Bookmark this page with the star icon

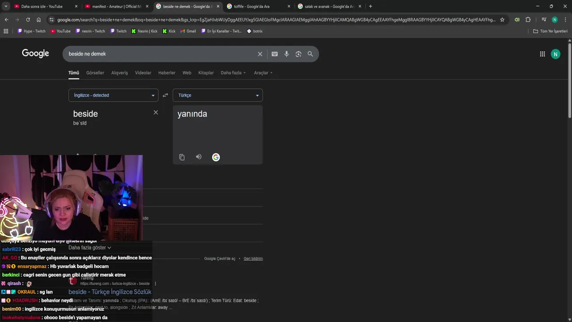[x=502, y=20]
